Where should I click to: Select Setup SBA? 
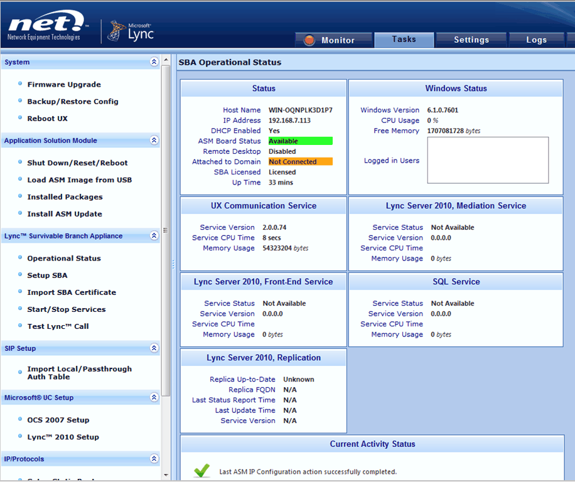(x=49, y=275)
